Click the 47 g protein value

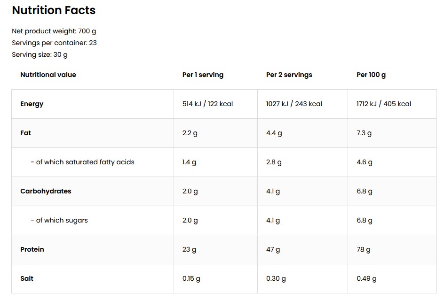click(273, 250)
